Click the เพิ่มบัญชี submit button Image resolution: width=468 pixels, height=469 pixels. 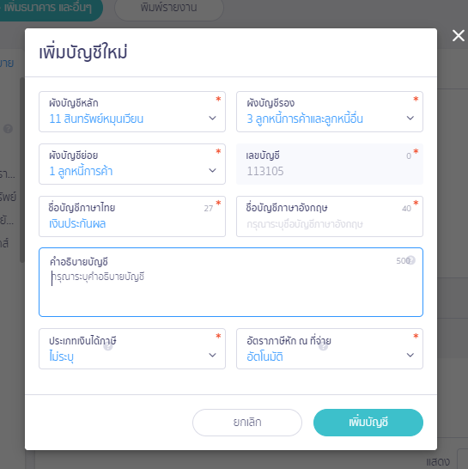[368, 423]
